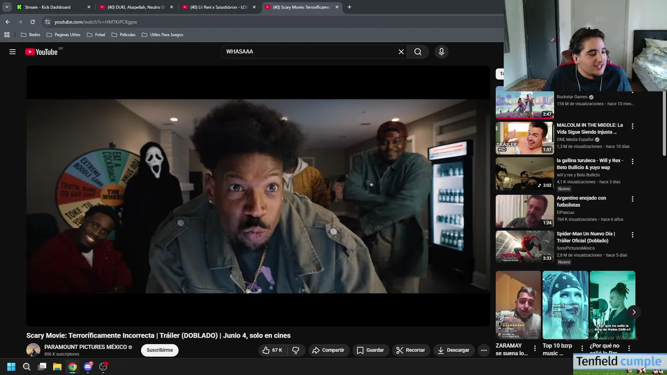Close the Kick Dashboard tab

point(89,7)
